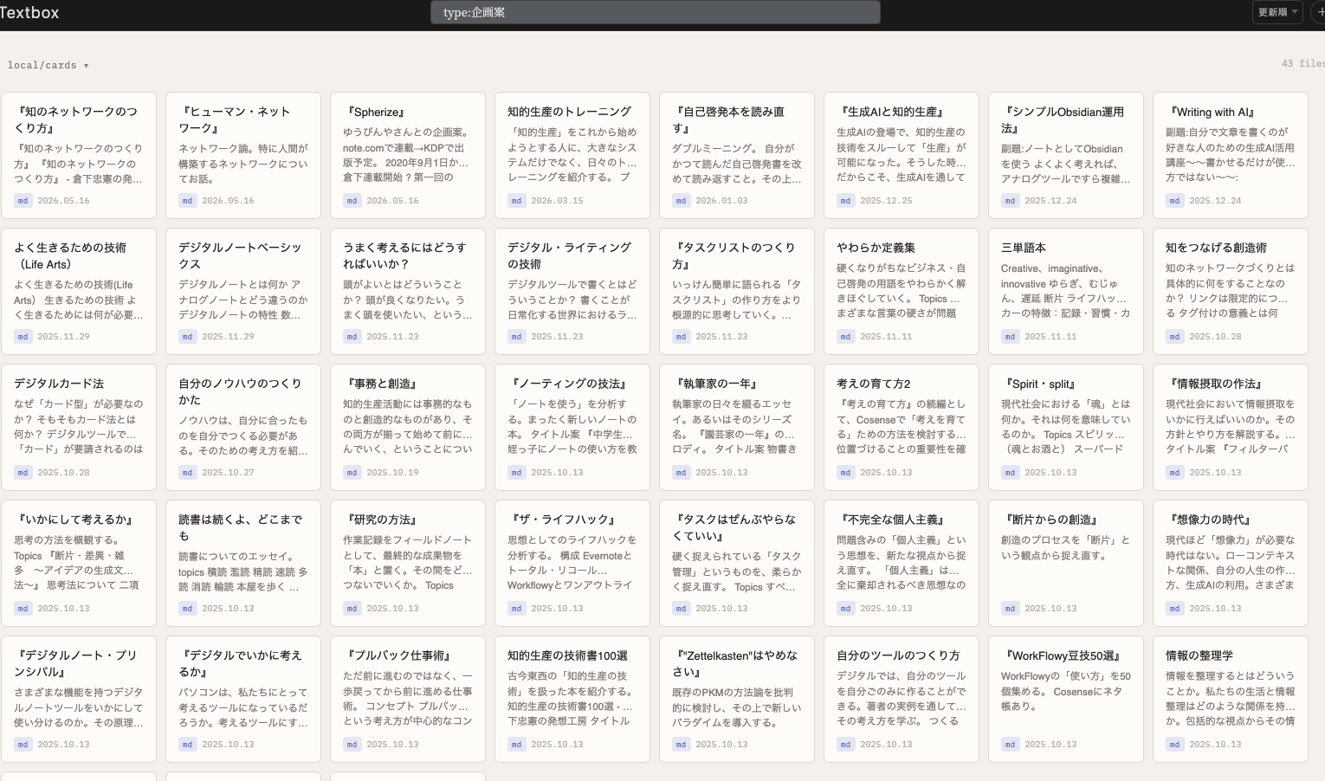Open the 『タスクはぜんぶやらなくていい』 card

(x=737, y=564)
